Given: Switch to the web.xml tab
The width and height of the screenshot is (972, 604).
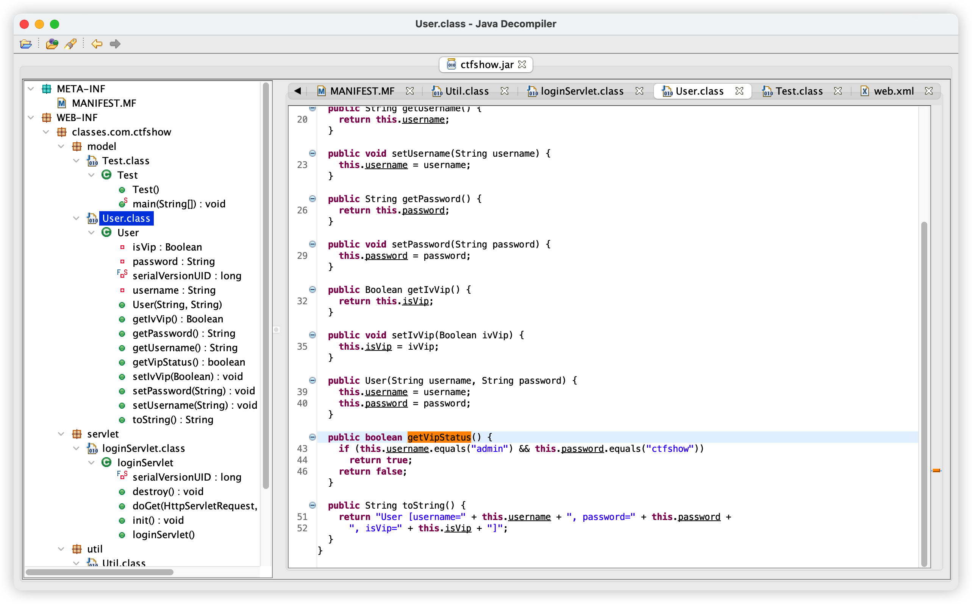Looking at the screenshot, I should coord(887,91).
